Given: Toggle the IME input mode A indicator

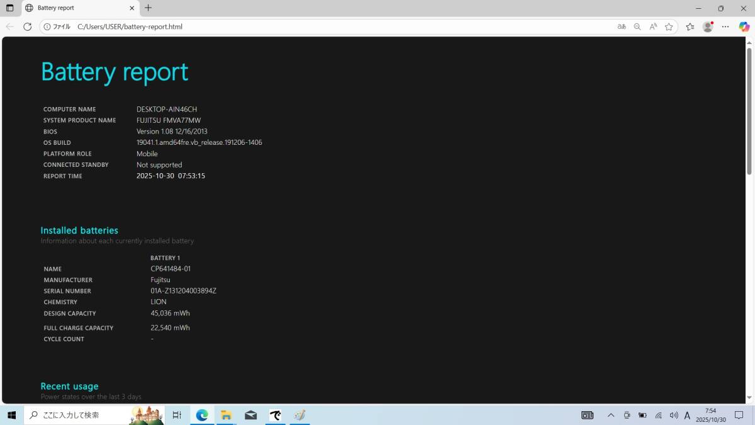Looking at the screenshot, I should 687,415.
